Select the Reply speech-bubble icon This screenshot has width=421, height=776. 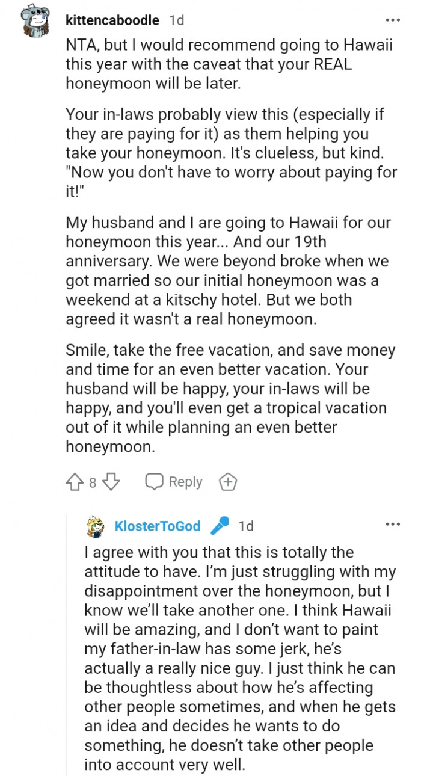pyautogui.click(x=155, y=481)
